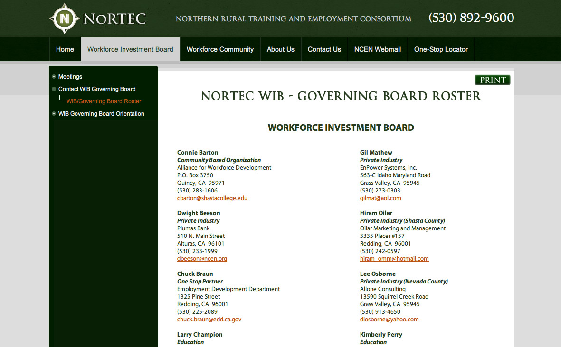Select the name Chuck Braun
The image size is (561, 347).
(x=195, y=274)
